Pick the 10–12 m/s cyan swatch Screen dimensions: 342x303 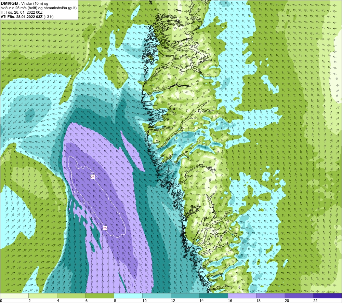(157, 295)
